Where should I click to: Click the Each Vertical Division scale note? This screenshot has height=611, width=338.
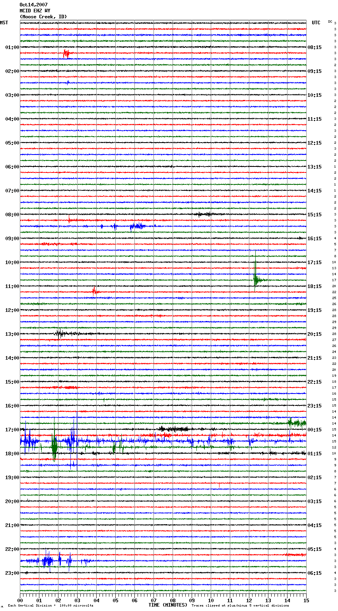[51, 605]
